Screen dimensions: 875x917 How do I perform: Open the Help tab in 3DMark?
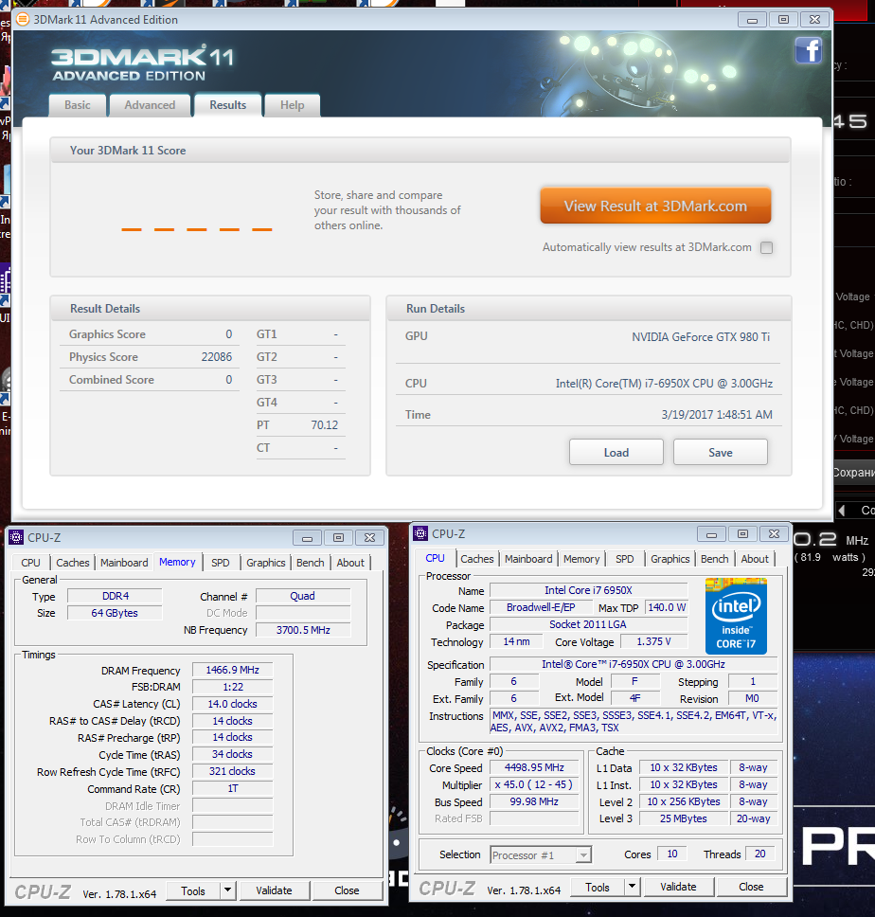[293, 105]
